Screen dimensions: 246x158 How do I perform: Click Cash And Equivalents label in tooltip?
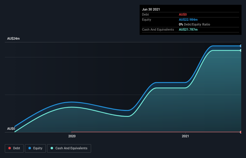(x=158, y=29)
